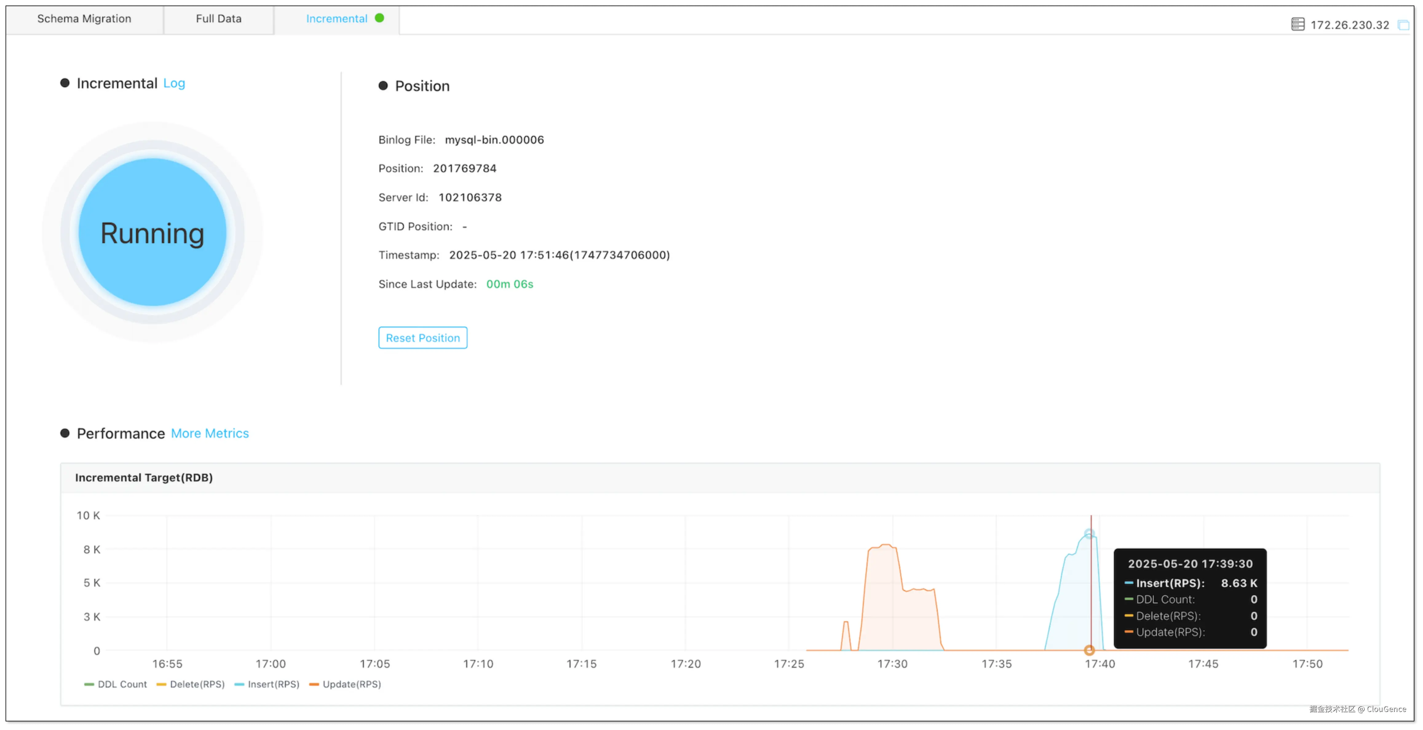Toggle Delete(RPS) legend series
Viewport: 1423px width, 730px height.
191,684
